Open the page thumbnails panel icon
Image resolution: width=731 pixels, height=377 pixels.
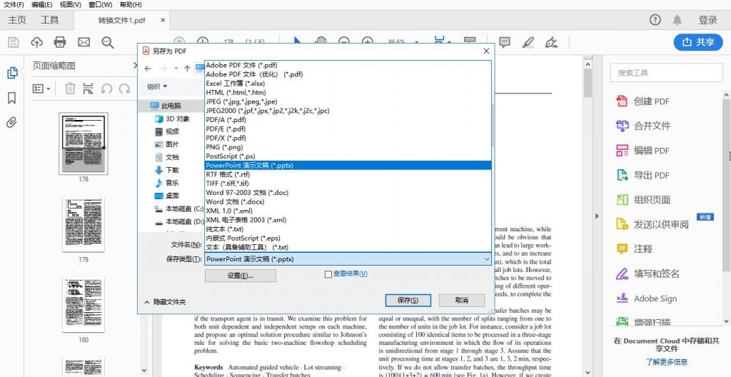point(12,73)
